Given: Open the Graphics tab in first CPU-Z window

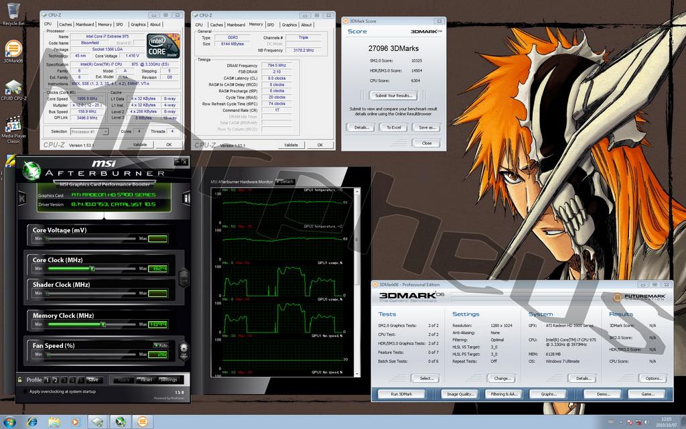Looking at the screenshot, I should [x=138, y=25].
